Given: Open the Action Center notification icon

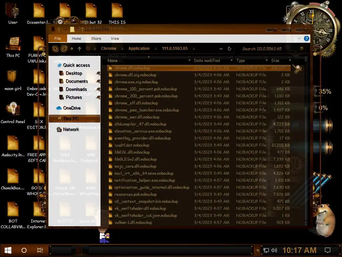Looking at the screenshot, I should tap(328, 250).
